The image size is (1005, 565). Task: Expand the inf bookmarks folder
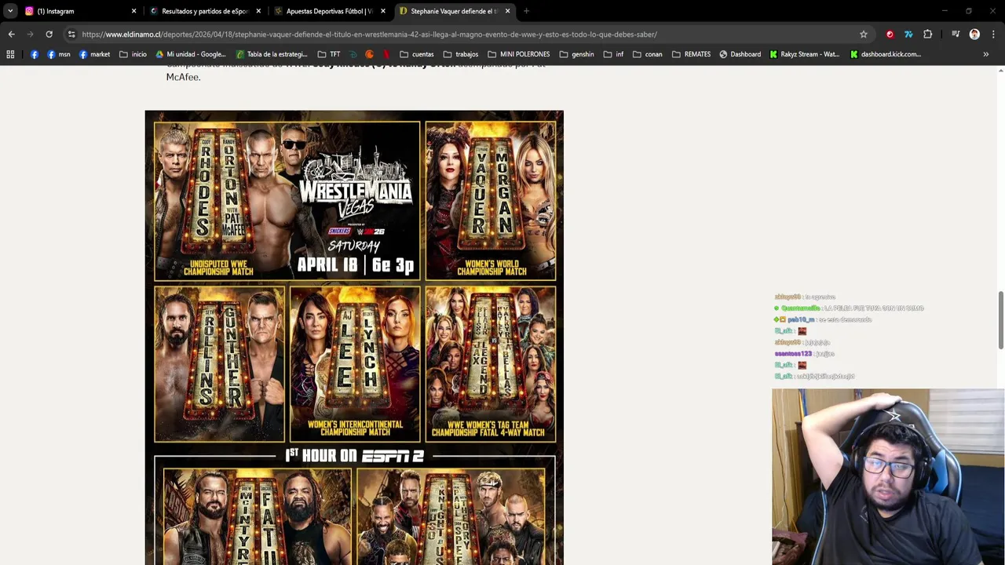pyautogui.click(x=613, y=54)
